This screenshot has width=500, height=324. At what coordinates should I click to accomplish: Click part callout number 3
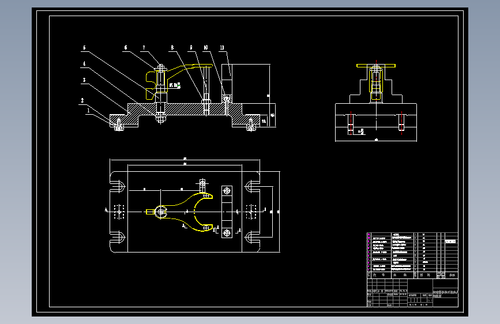(84, 80)
